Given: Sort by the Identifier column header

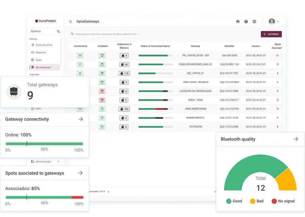Looking at the screenshot, I should click(x=229, y=46).
